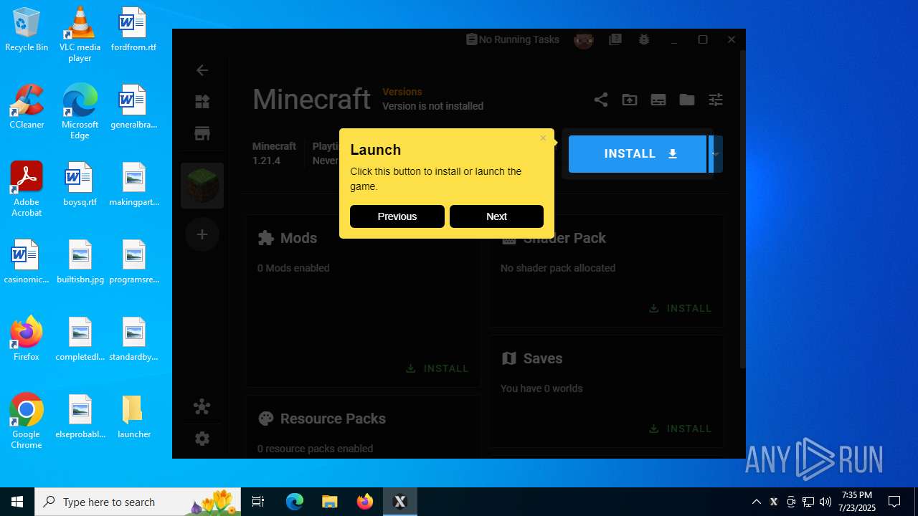Open the Windows Start menu

point(17,502)
